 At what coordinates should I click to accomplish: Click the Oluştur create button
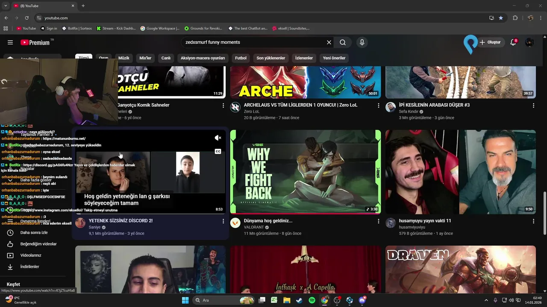tap(490, 42)
